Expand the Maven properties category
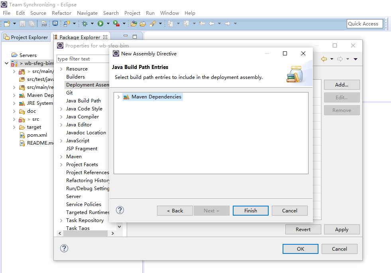Screen dimensions: 391x273 [x=61, y=157]
